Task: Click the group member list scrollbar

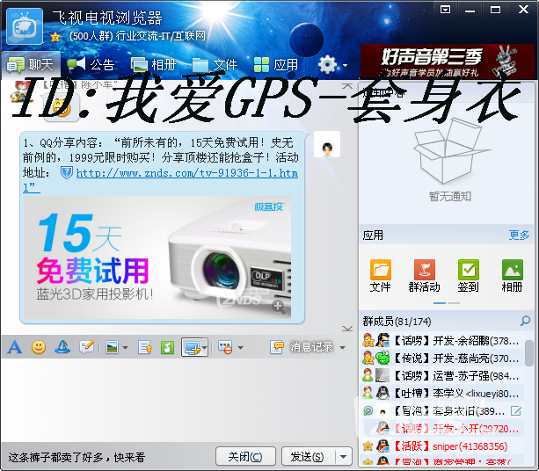Action: click(x=530, y=353)
